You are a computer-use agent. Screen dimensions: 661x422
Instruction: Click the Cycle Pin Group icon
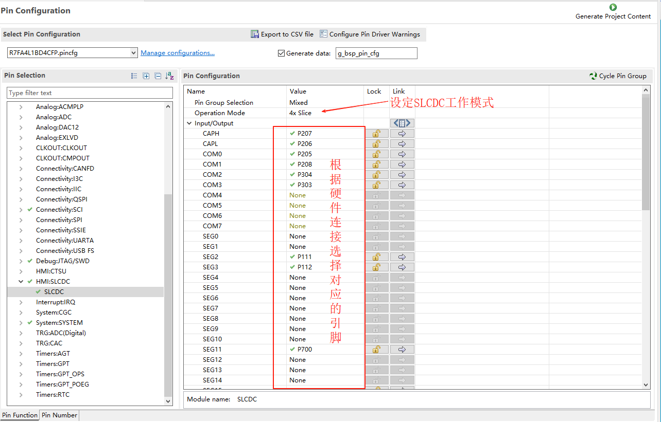click(593, 76)
